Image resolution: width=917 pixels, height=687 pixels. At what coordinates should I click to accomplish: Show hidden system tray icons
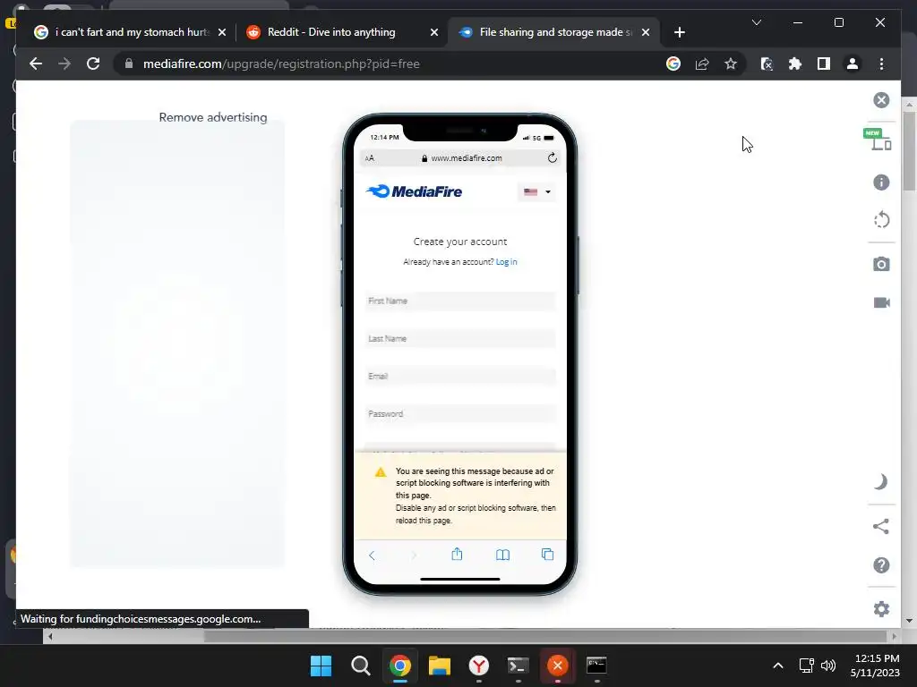pyautogui.click(x=778, y=666)
